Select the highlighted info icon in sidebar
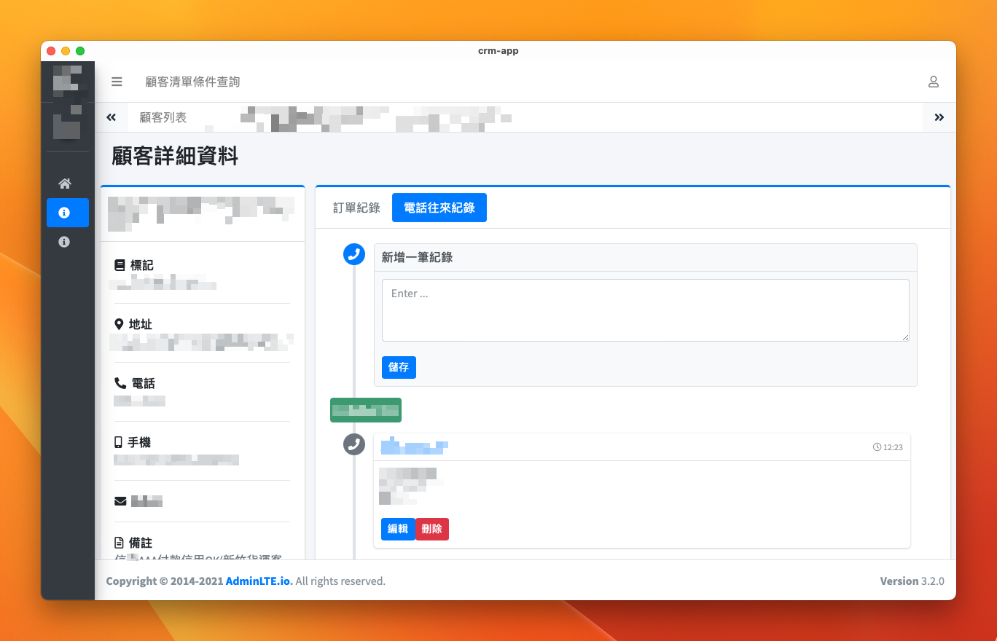Viewport: 997px width, 641px height. click(64, 213)
